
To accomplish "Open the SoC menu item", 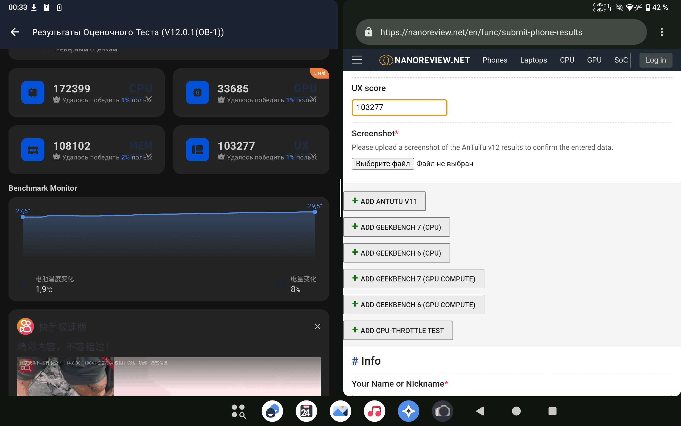I will coord(621,60).
